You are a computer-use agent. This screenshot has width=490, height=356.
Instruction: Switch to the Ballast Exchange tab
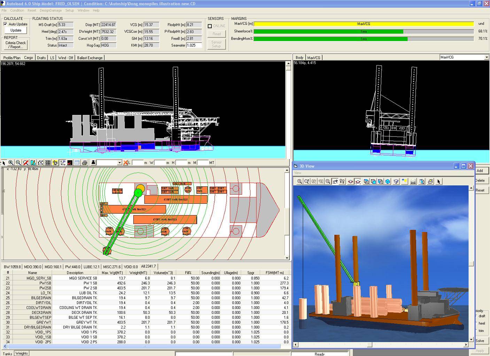coord(90,57)
